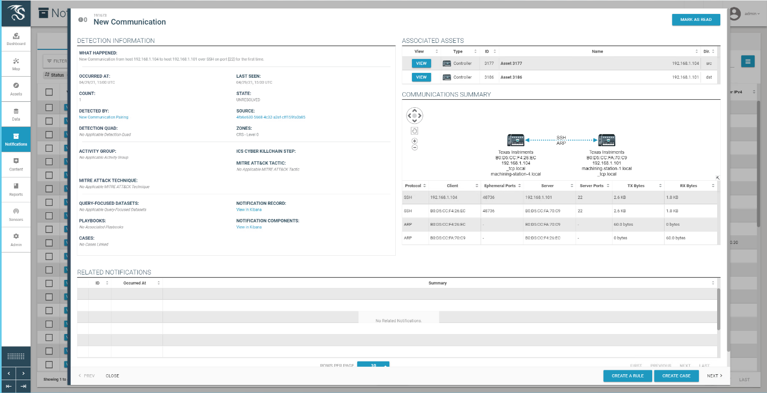Tick the second row checkbox in the background table
Screen dimensions: 767x393
tap(49, 121)
